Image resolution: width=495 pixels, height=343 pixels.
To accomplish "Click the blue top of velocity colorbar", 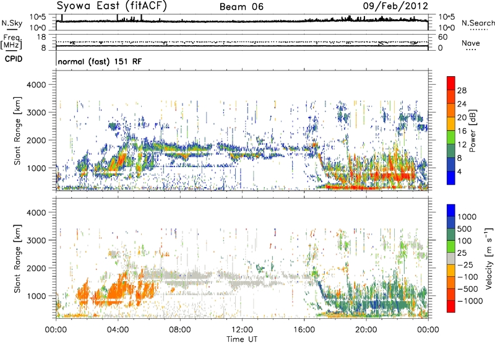I will [451, 211].
